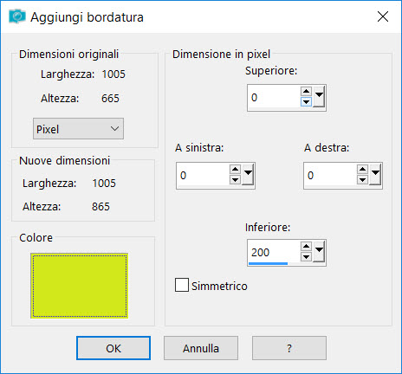The image size is (402, 374).
Task: Open A destra slider dropdown arrow
Action: coord(375,174)
